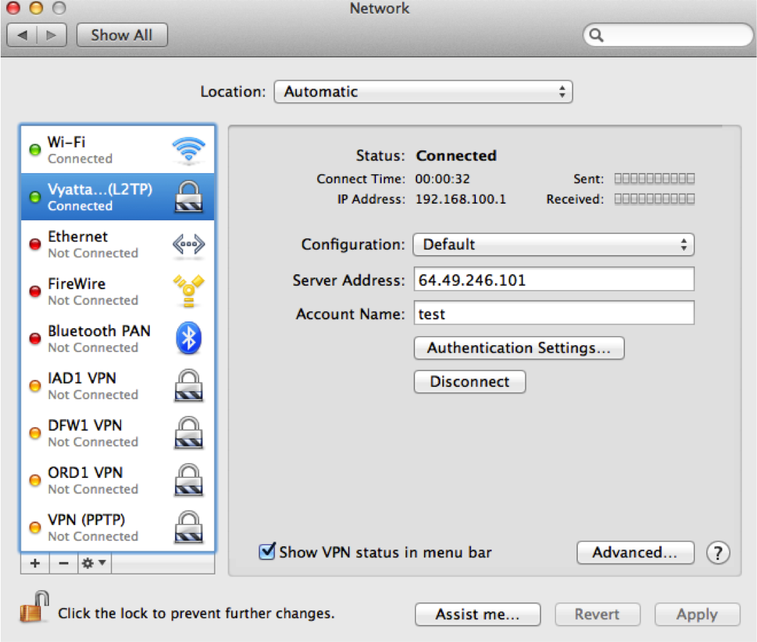The width and height of the screenshot is (757, 642).
Task: Click the green status dot beside Vyatta
Action: [35, 197]
